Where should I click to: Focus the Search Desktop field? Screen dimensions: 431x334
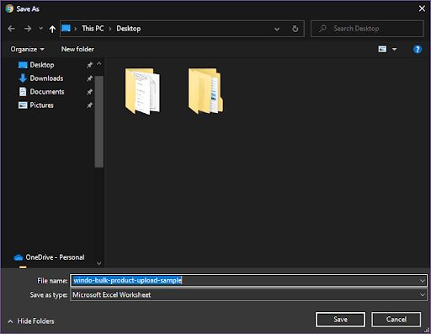367,29
